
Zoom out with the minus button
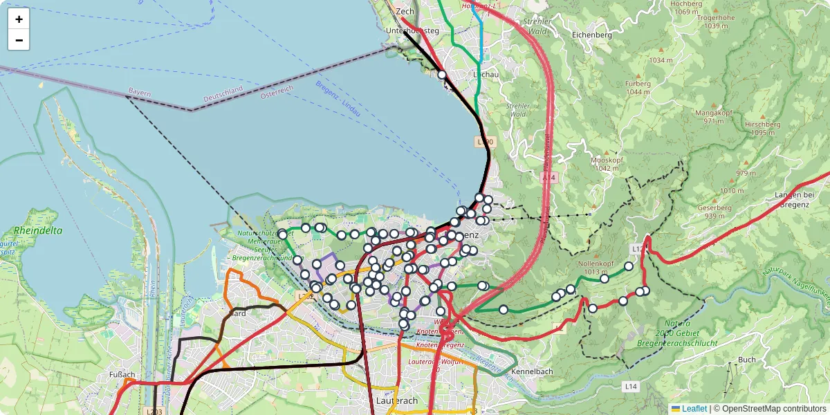(x=19, y=40)
